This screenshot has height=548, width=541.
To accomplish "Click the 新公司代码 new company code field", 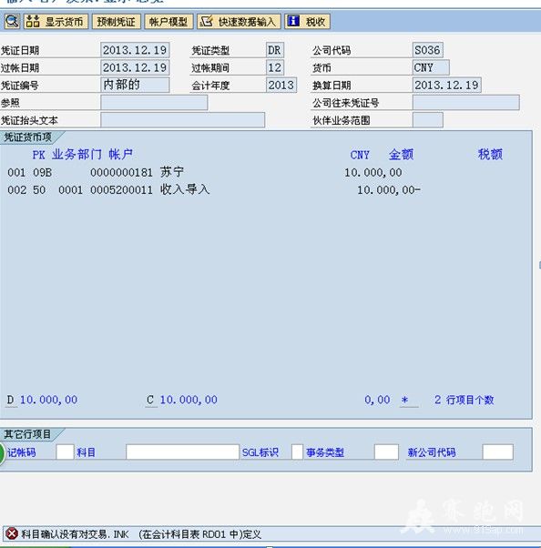I will click(497, 452).
